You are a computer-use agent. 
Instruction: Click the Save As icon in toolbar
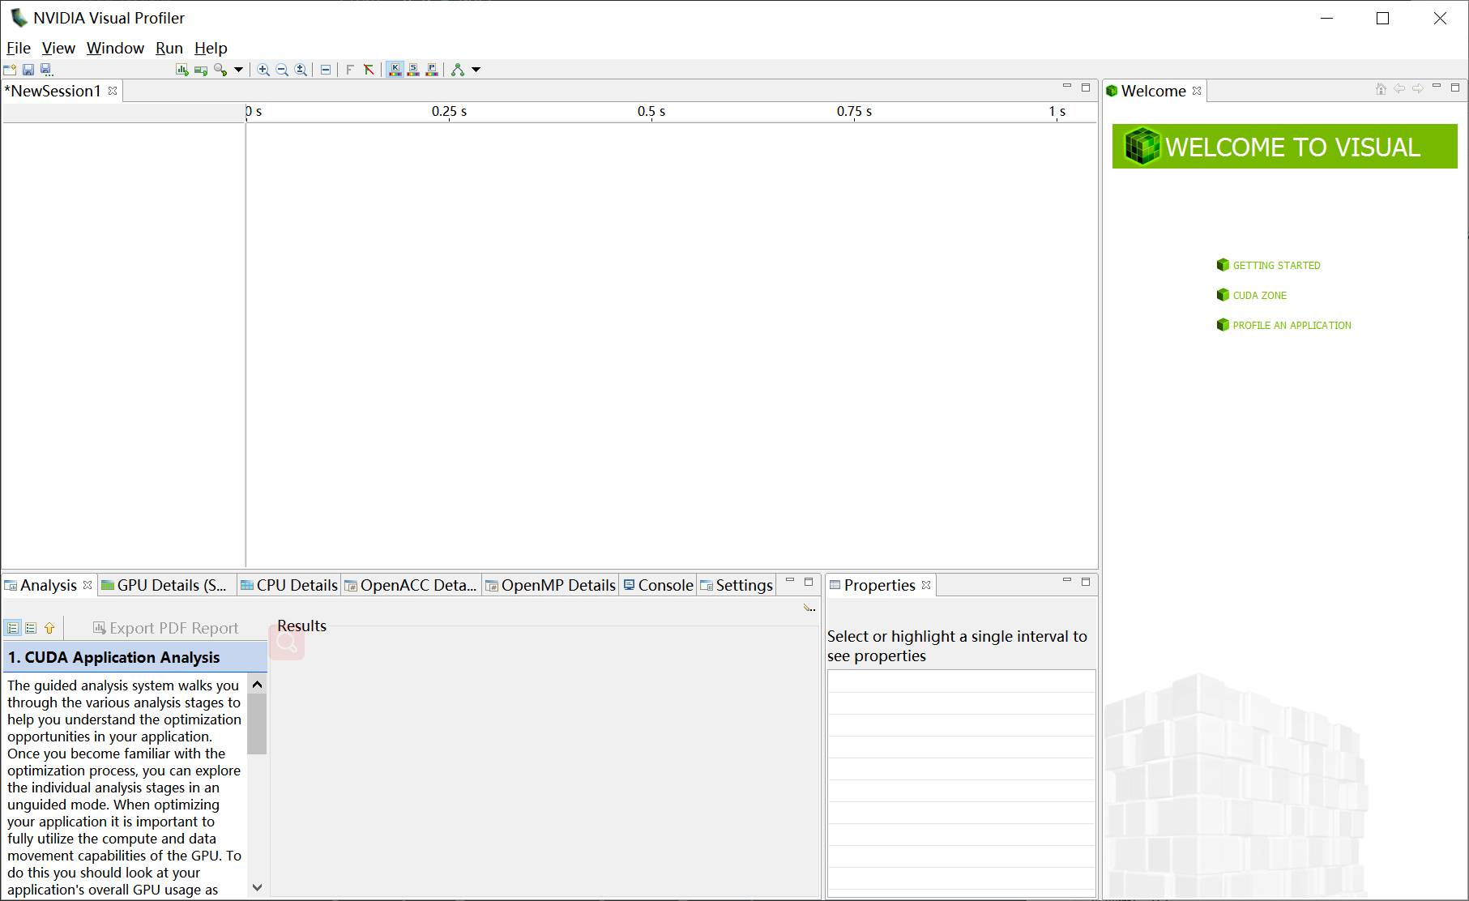click(46, 70)
